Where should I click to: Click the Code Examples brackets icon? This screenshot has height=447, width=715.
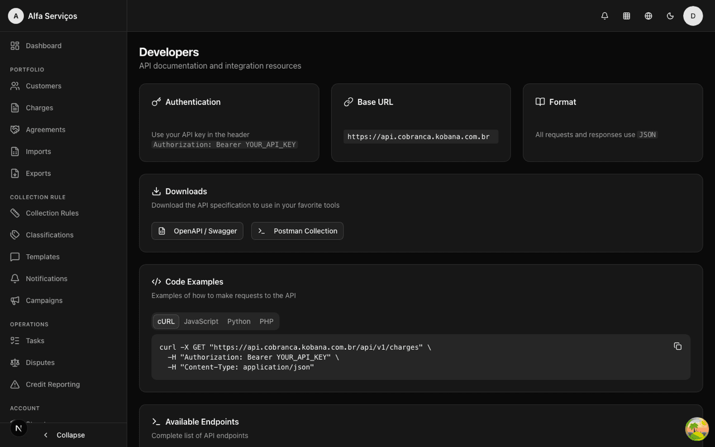[x=156, y=282]
